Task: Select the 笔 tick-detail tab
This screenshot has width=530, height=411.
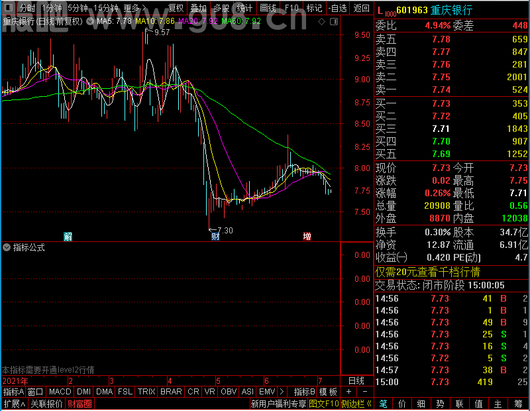Action: 383,404
